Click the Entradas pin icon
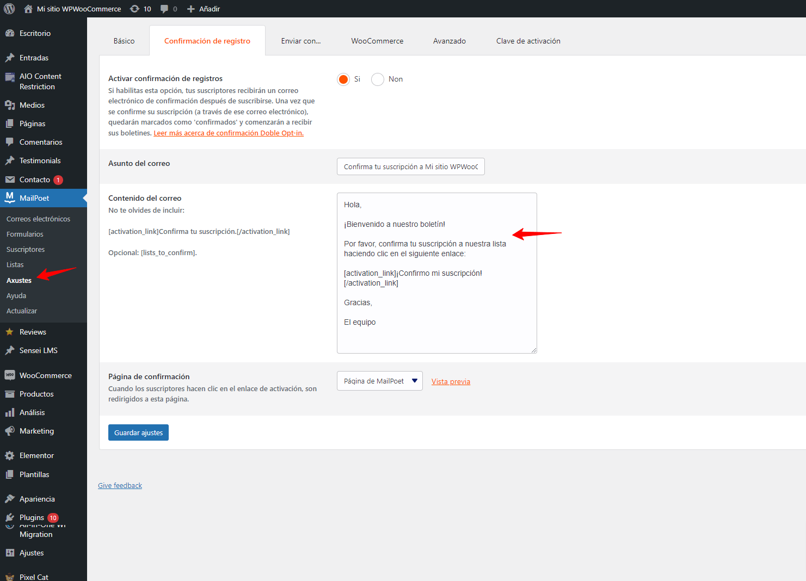The image size is (806, 581). [x=10, y=58]
